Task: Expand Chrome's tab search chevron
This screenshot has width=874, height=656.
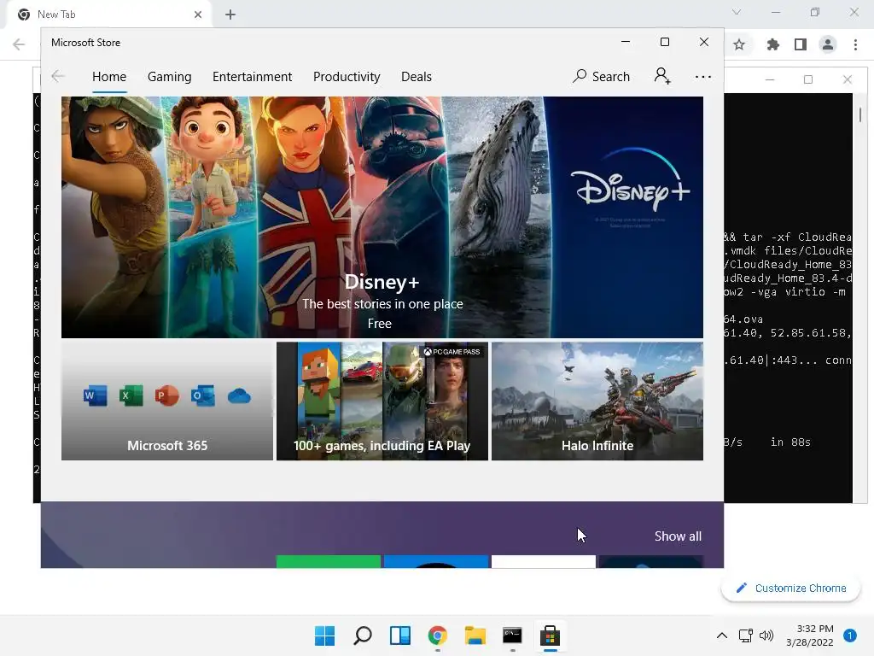Action: pyautogui.click(x=737, y=12)
